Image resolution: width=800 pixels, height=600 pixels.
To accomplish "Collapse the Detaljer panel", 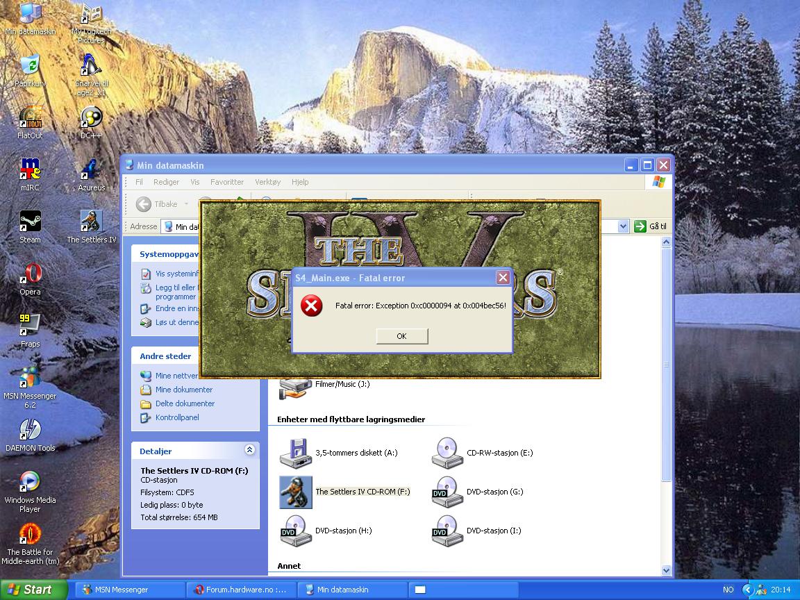I will click(x=249, y=449).
